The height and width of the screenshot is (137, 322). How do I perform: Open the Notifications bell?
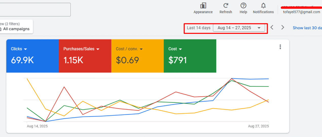coord(263,6)
